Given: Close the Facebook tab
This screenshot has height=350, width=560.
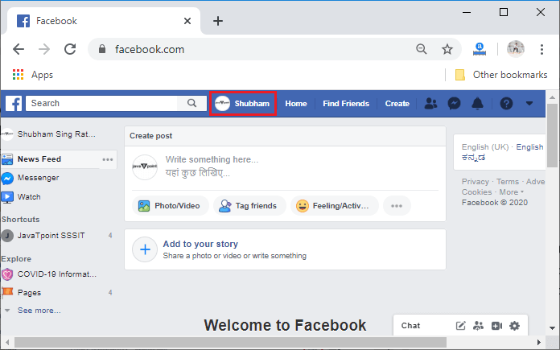Looking at the screenshot, I should (x=187, y=21).
